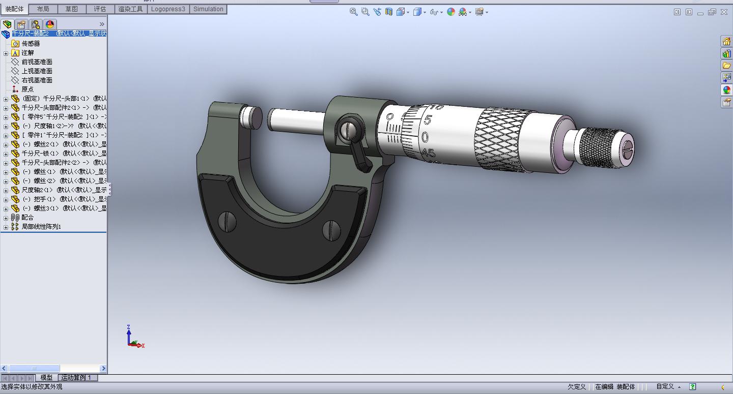Open the PropertyManager tab icon
This screenshot has height=394, width=733.
coord(21,24)
